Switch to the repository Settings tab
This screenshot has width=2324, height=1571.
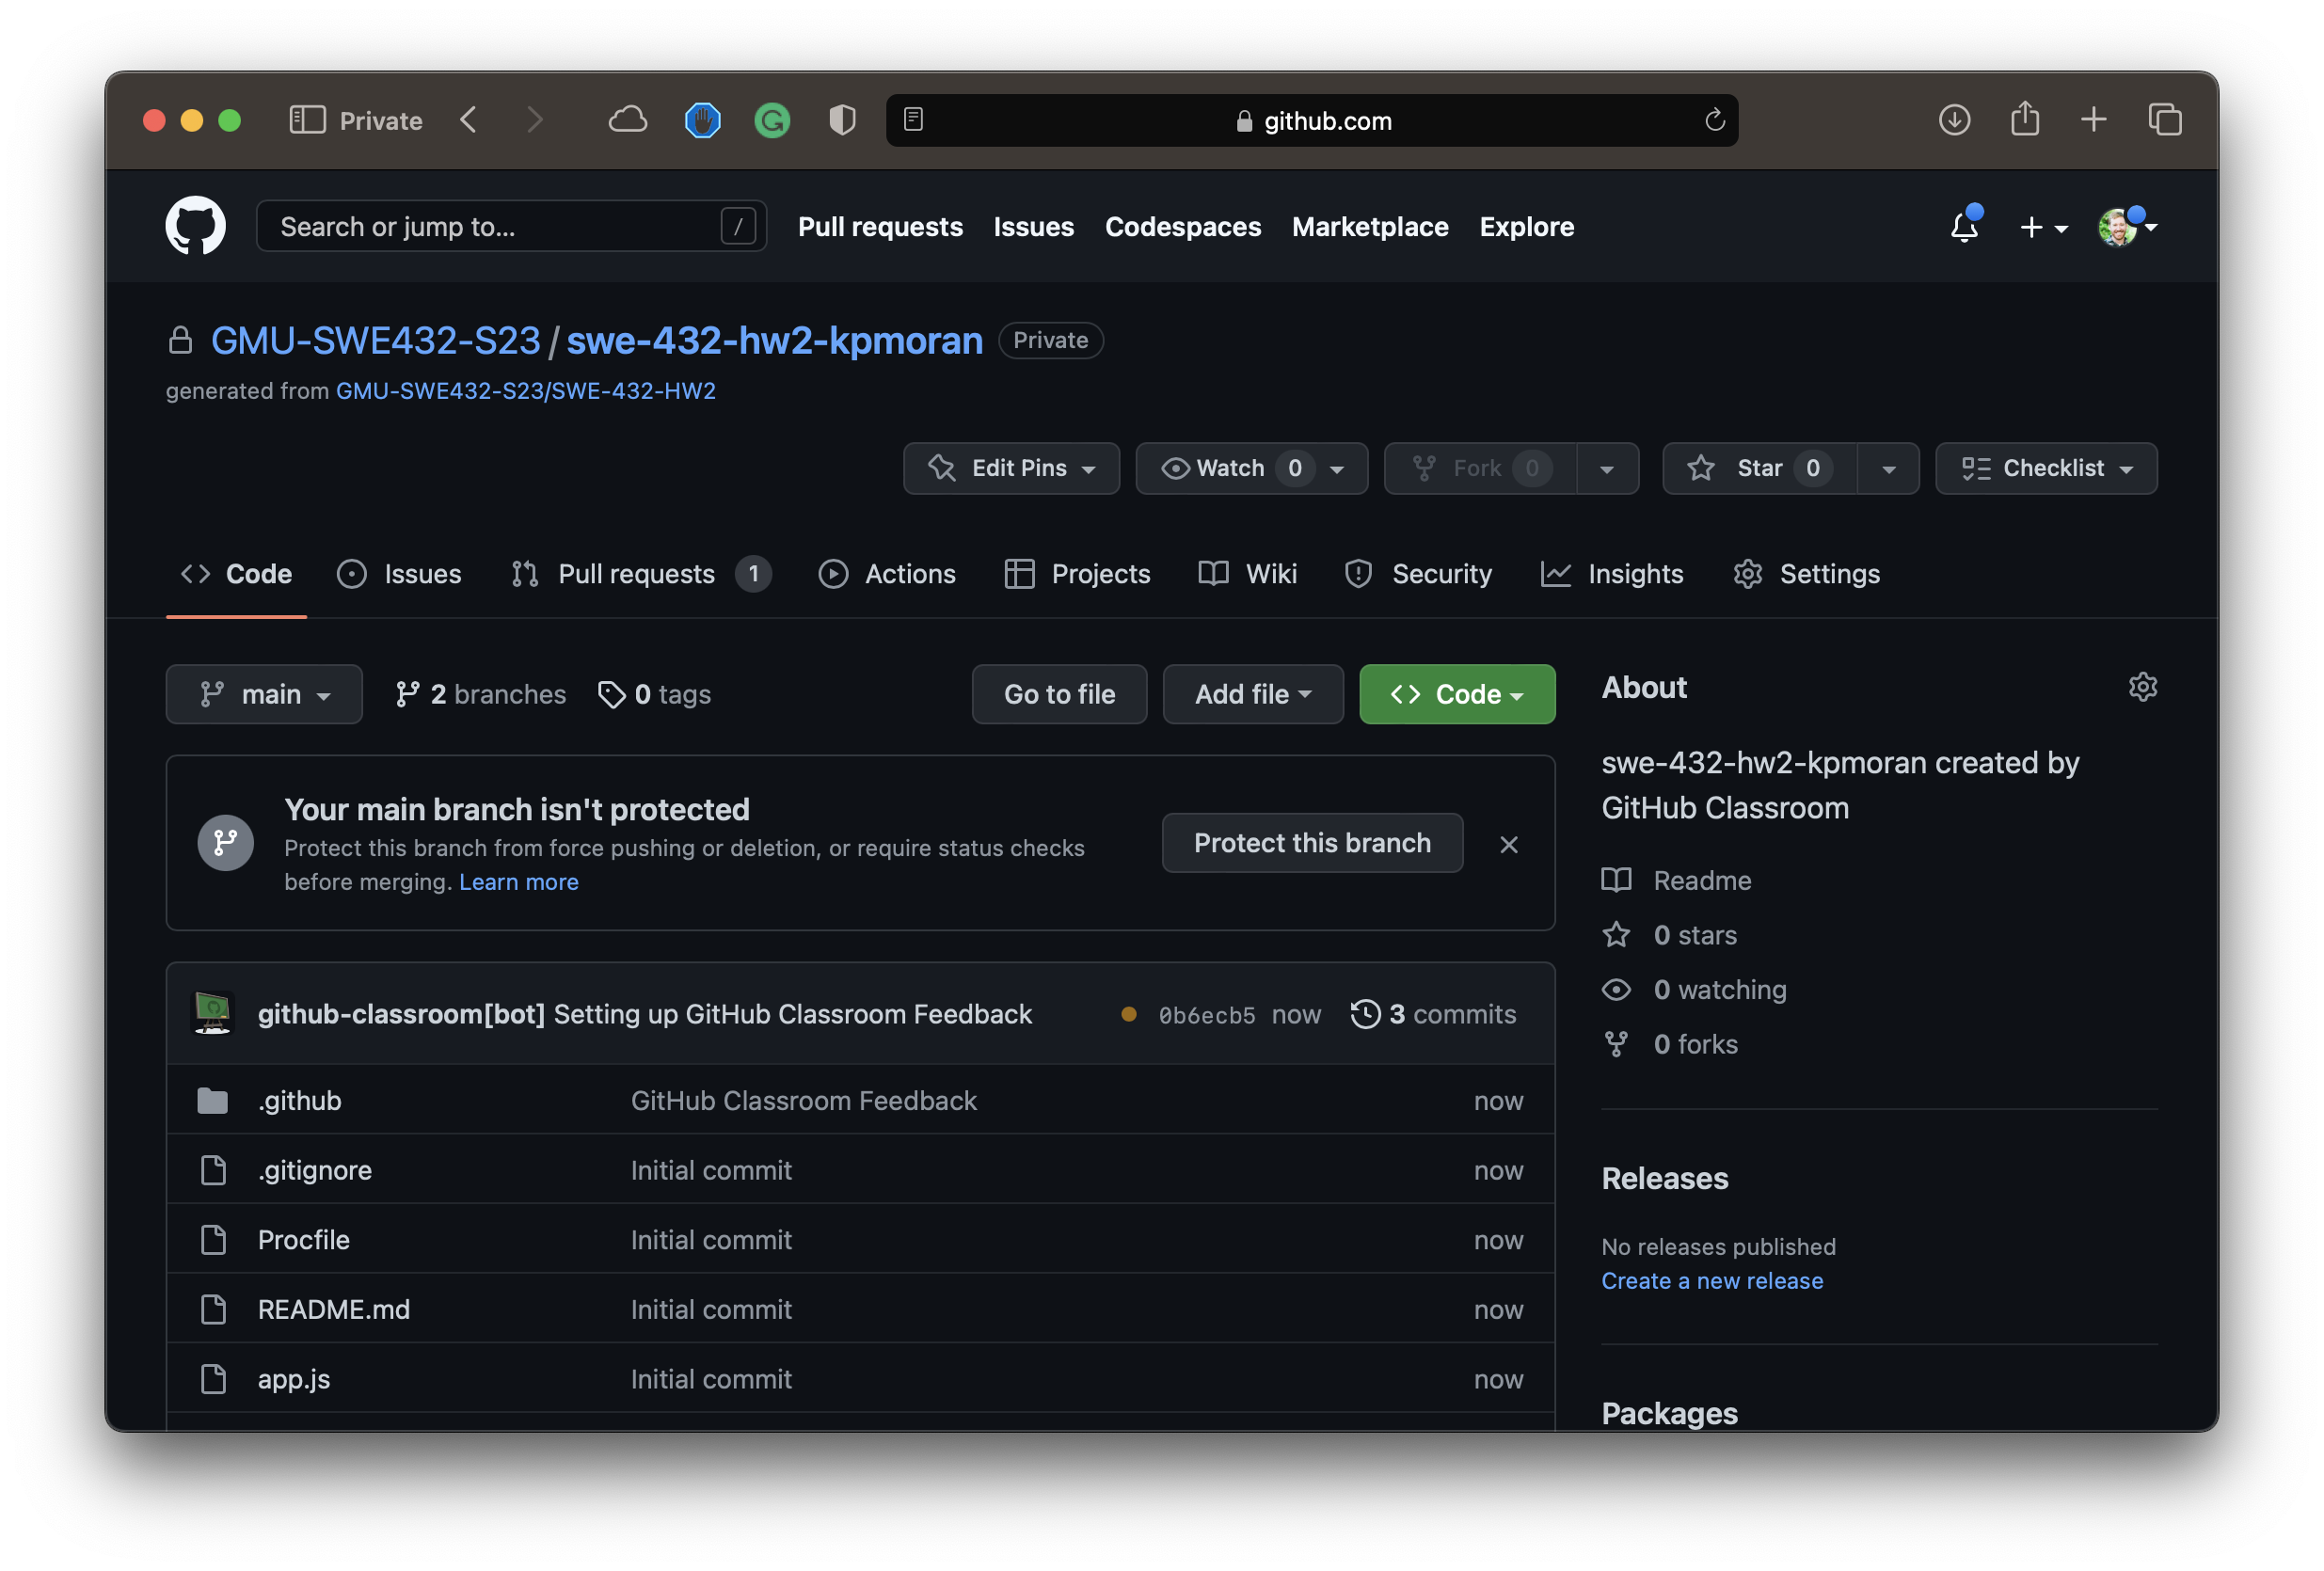[1806, 574]
